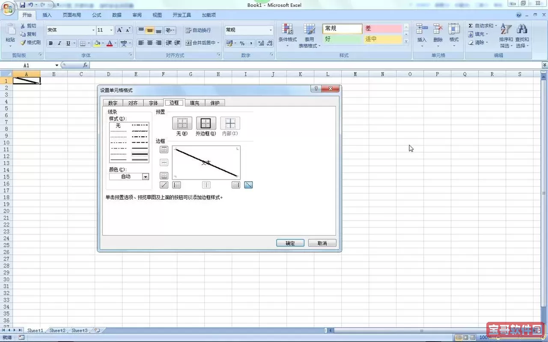Toggle the top border button in dialog

[x=164, y=150]
